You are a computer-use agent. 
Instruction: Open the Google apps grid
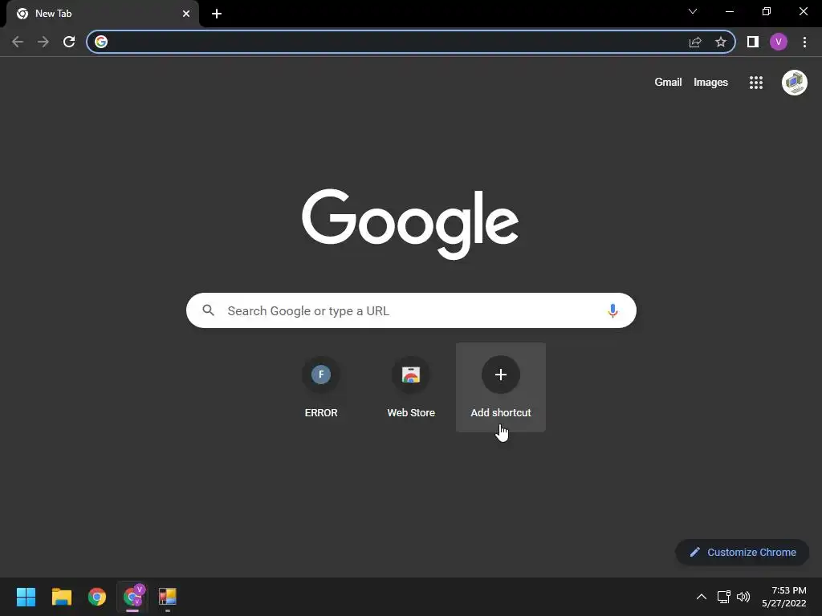[x=756, y=83]
